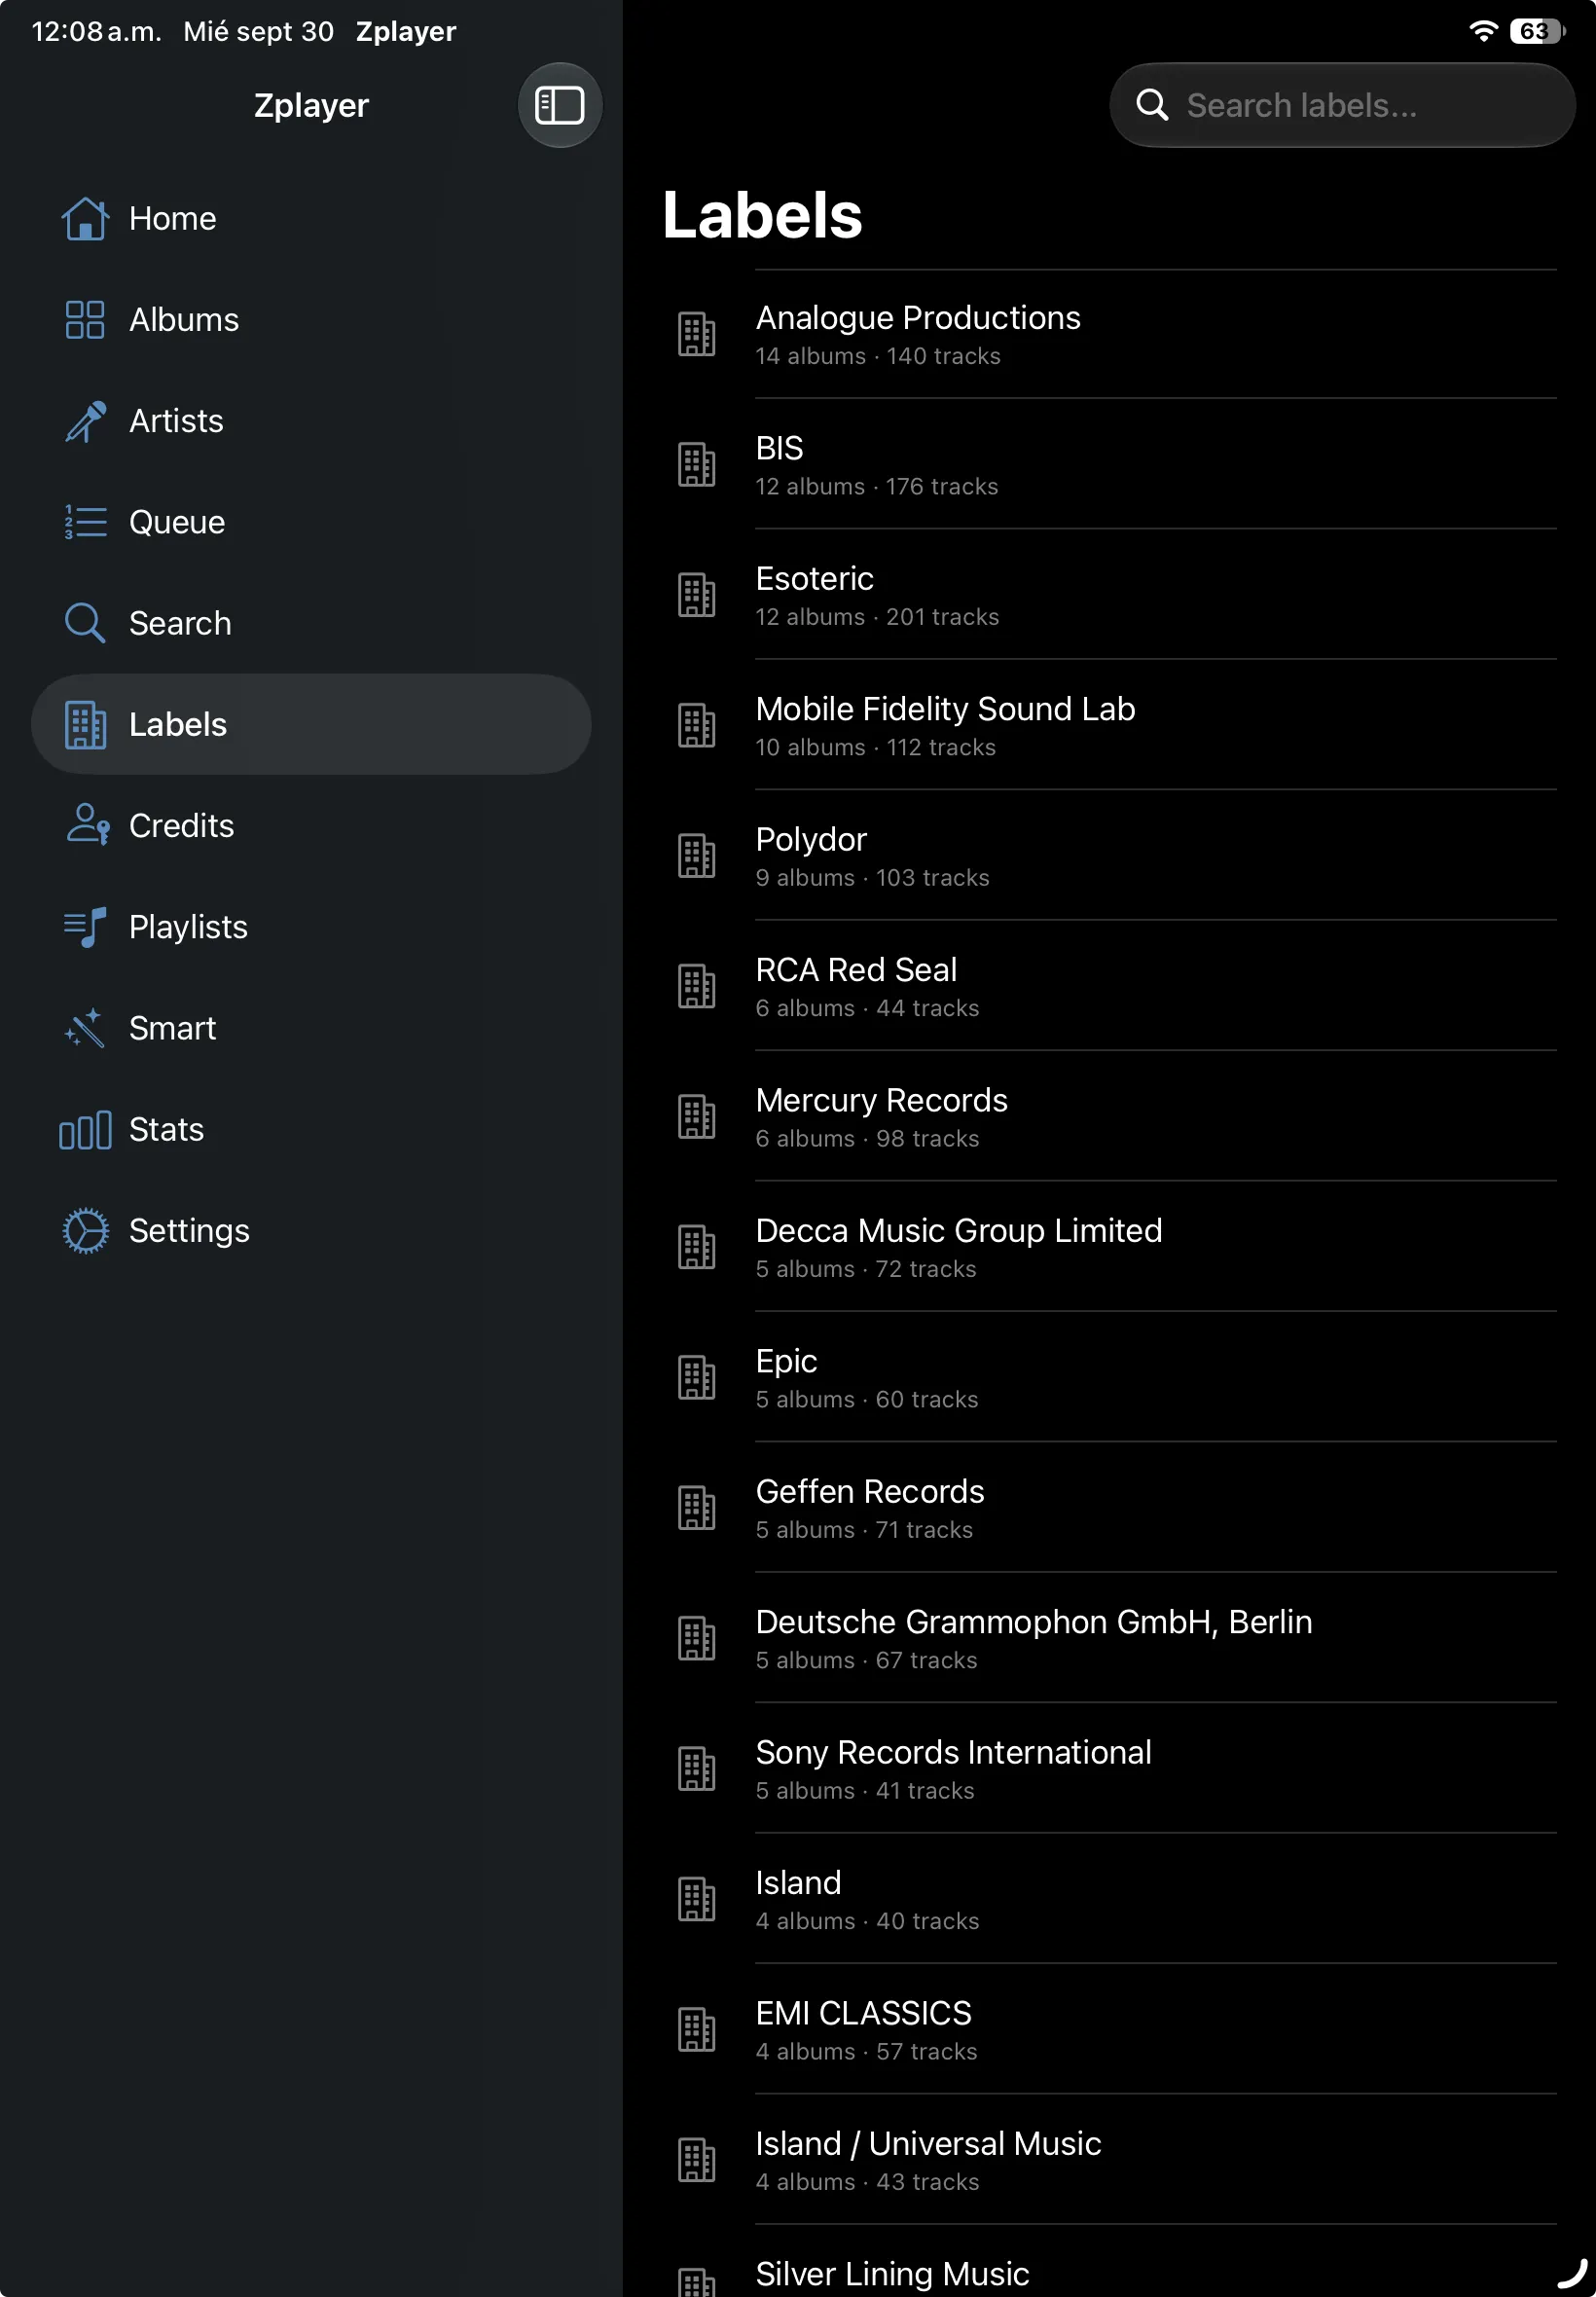The image size is (1596, 2297).
Task: Open Deutsche Grammophon GmbH, Berlin
Action: pos(1109,1638)
